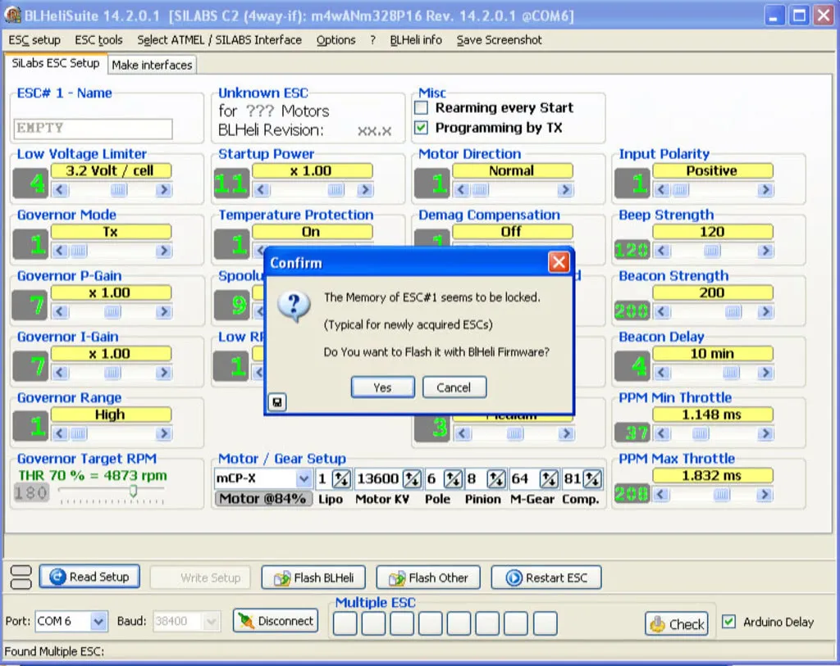
Task: Switch to the Make interfaces tab
Action: point(152,65)
